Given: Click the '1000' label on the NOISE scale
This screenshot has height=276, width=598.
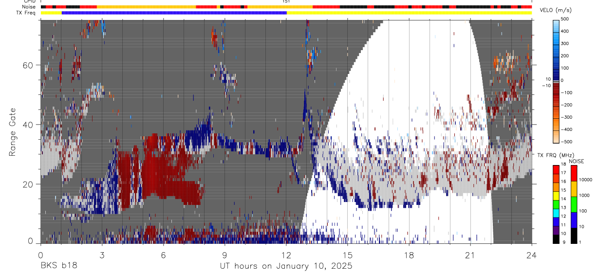Looking at the screenshot, I should [x=584, y=195].
